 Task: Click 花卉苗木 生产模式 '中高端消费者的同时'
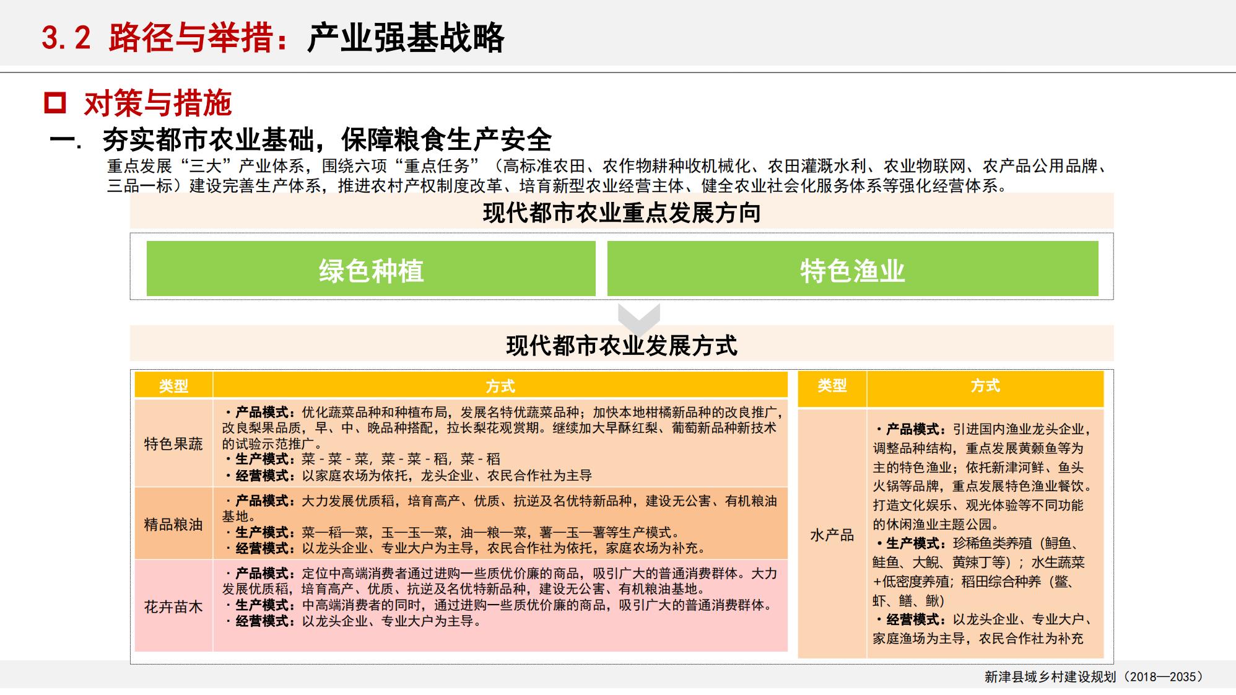coord(362,605)
